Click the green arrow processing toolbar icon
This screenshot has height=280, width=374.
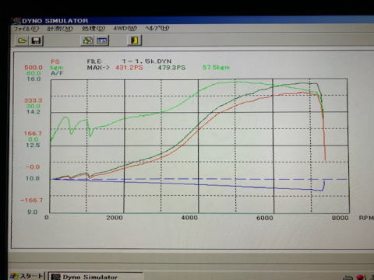87,40
